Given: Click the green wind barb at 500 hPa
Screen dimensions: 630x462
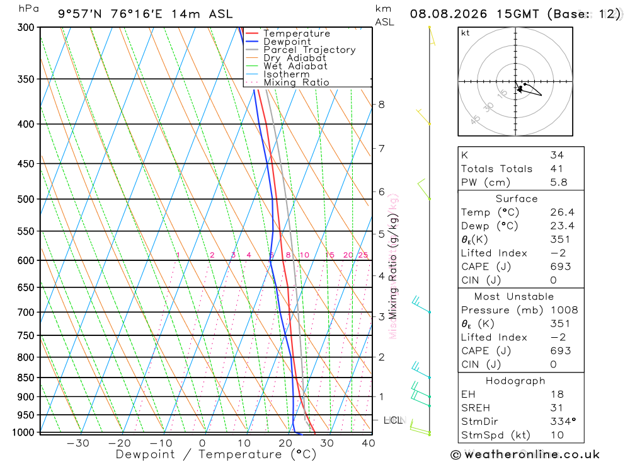Looking at the screenshot, I should [x=424, y=189].
